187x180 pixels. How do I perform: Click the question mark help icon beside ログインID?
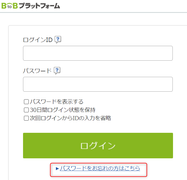(x=58, y=40)
